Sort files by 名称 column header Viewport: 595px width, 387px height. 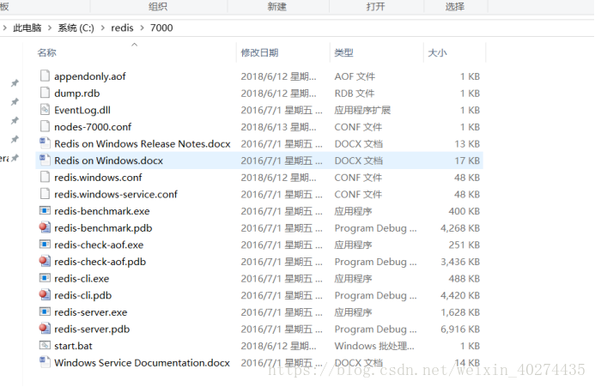coord(46,52)
